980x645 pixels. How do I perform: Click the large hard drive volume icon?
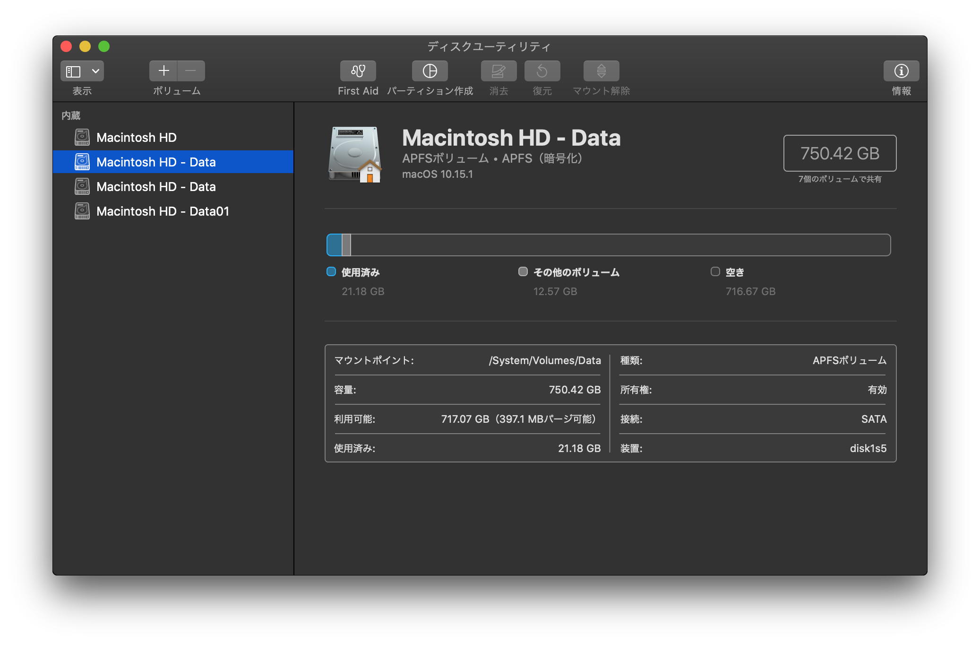point(355,154)
